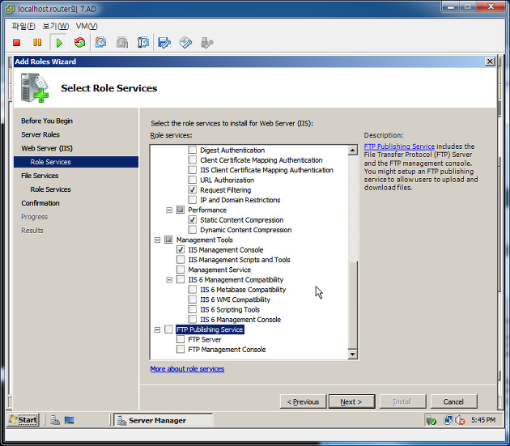Click the greyed USB connect toolbar icon

(207, 43)
